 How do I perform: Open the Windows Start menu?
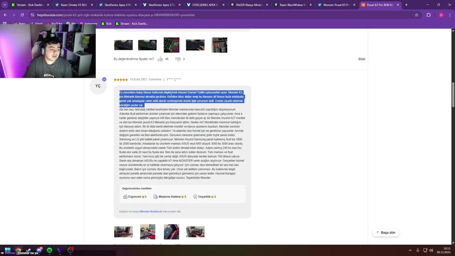click(7, 250)
